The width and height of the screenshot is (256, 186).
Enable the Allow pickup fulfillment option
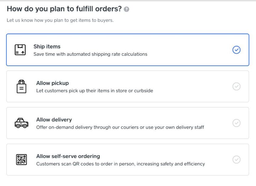(128, 87)
